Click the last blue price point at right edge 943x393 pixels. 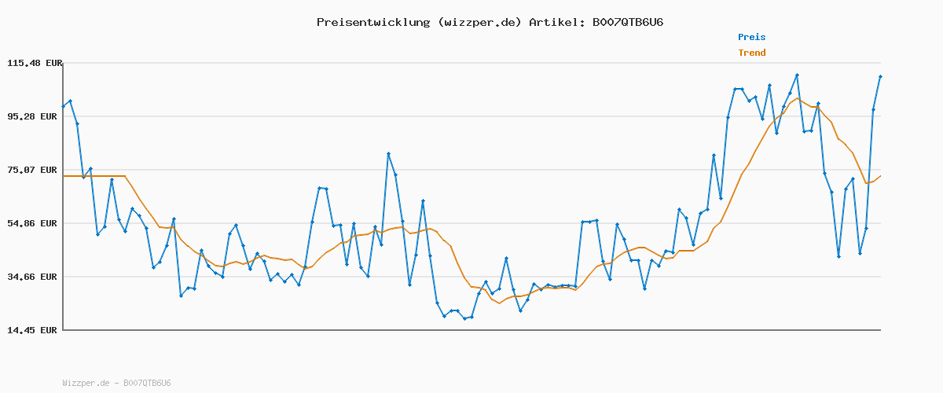(880, 76)
